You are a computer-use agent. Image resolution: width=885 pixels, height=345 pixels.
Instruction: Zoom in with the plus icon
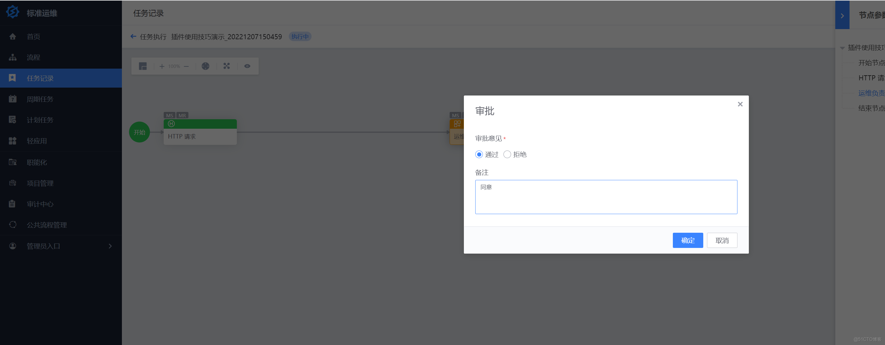[162, 66]
